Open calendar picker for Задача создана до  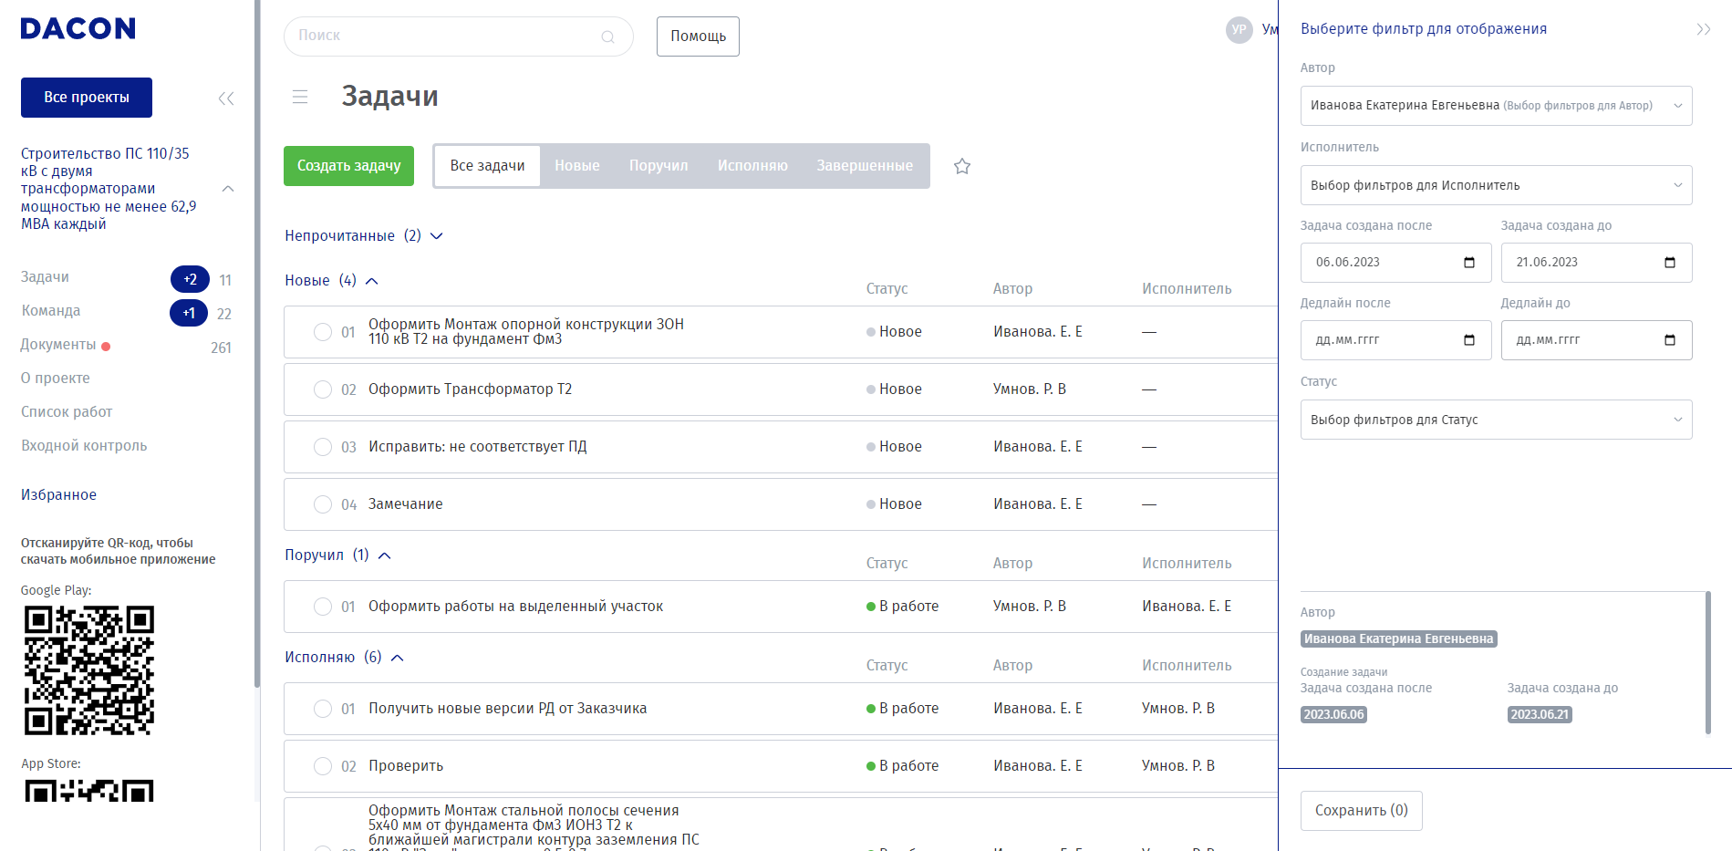[x=1669, y=263]
